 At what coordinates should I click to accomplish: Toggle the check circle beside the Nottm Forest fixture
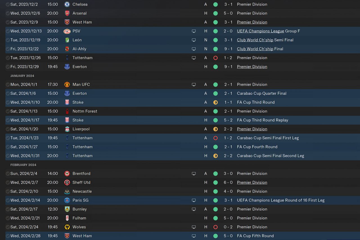[x=8, y=111]
